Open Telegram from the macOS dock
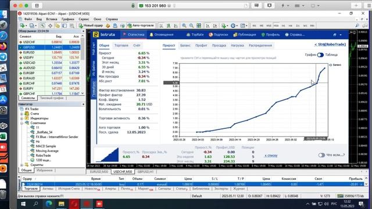Viewport: 372px width, 209px height. [x=3, y=57]
